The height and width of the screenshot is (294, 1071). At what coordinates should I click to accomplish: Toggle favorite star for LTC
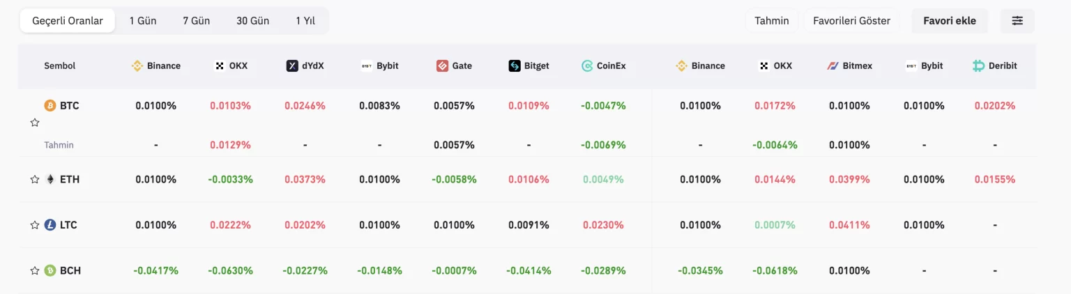click(35, 225)
